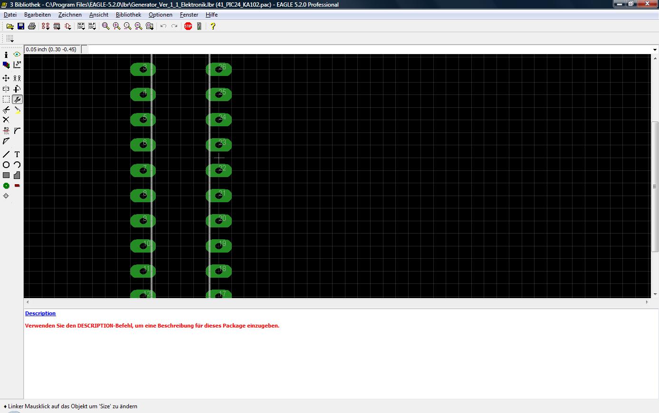Select the Paste tool
Viewport: 659px width, 413px height.
pyautogui.click(x=17, y=110)
